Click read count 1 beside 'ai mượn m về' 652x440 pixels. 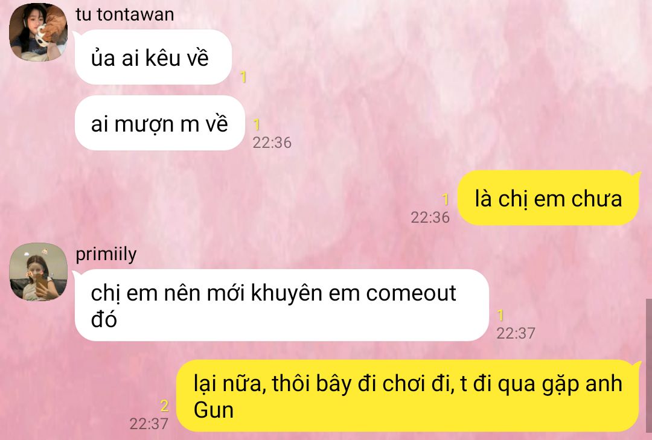point(257,125)
